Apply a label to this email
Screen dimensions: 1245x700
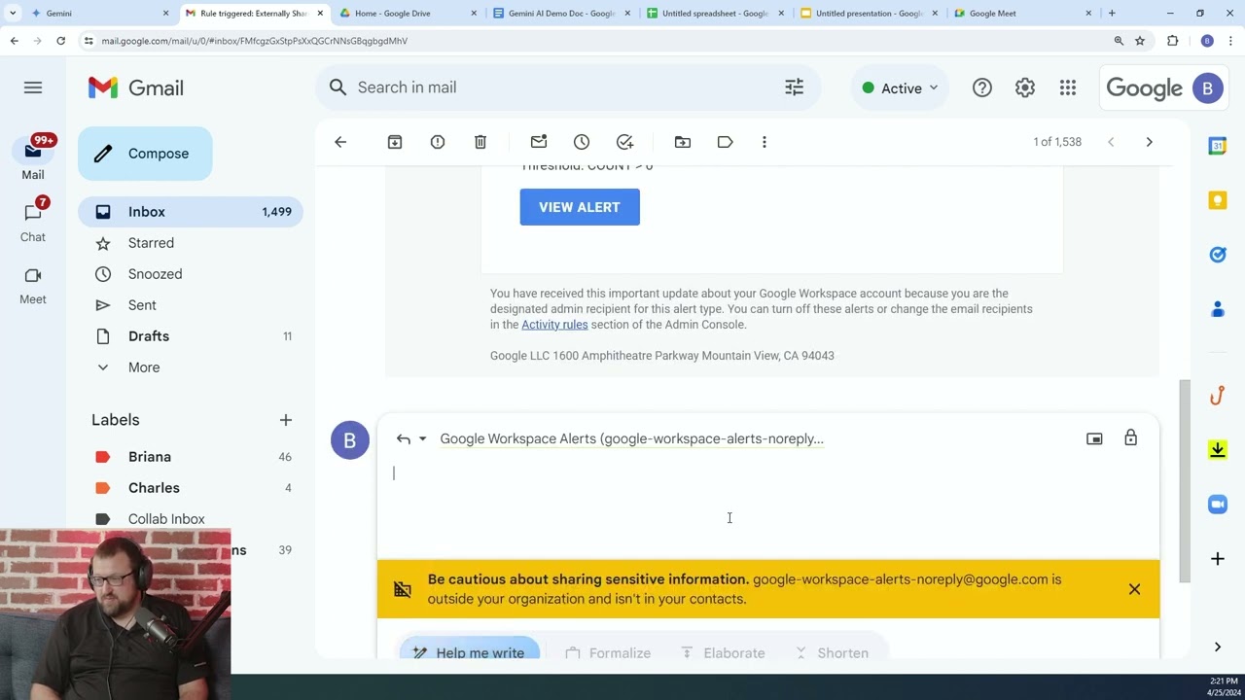tap(726, 142)
